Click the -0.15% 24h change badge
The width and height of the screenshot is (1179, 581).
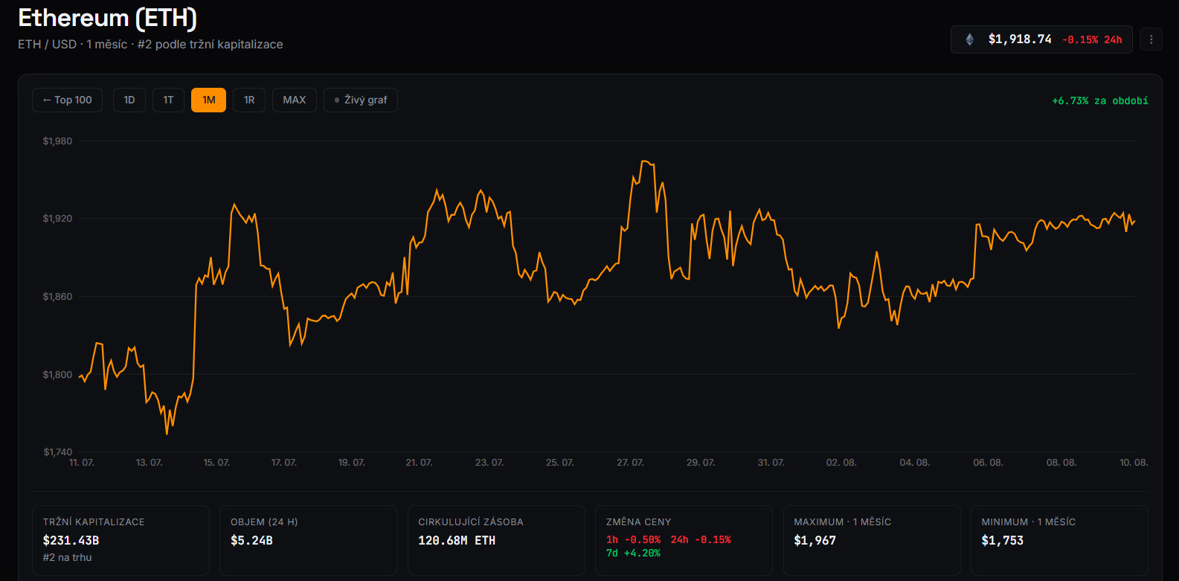point(1092,39)
